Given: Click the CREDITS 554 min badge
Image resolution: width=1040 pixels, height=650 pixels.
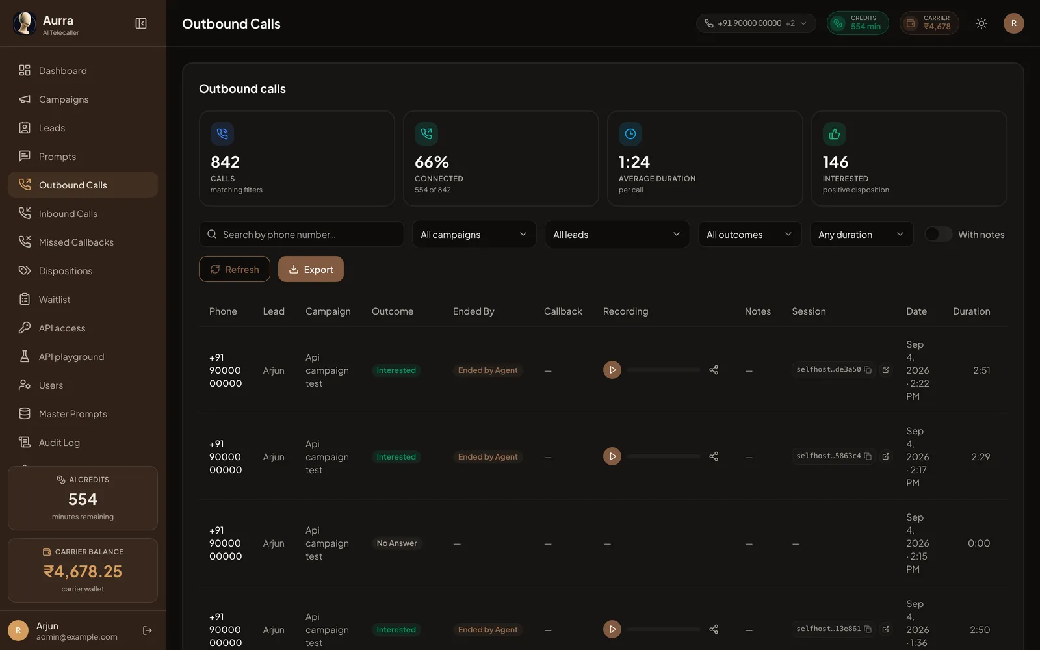Looking at the screenshot, I should 858,23.
